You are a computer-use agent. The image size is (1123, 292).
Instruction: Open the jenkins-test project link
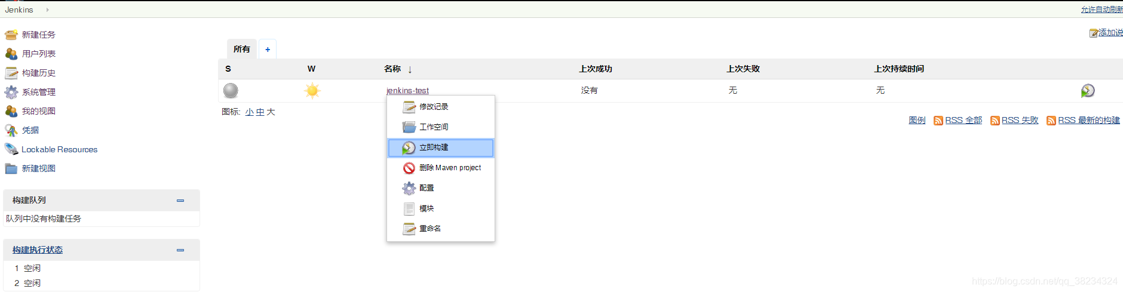407,90
